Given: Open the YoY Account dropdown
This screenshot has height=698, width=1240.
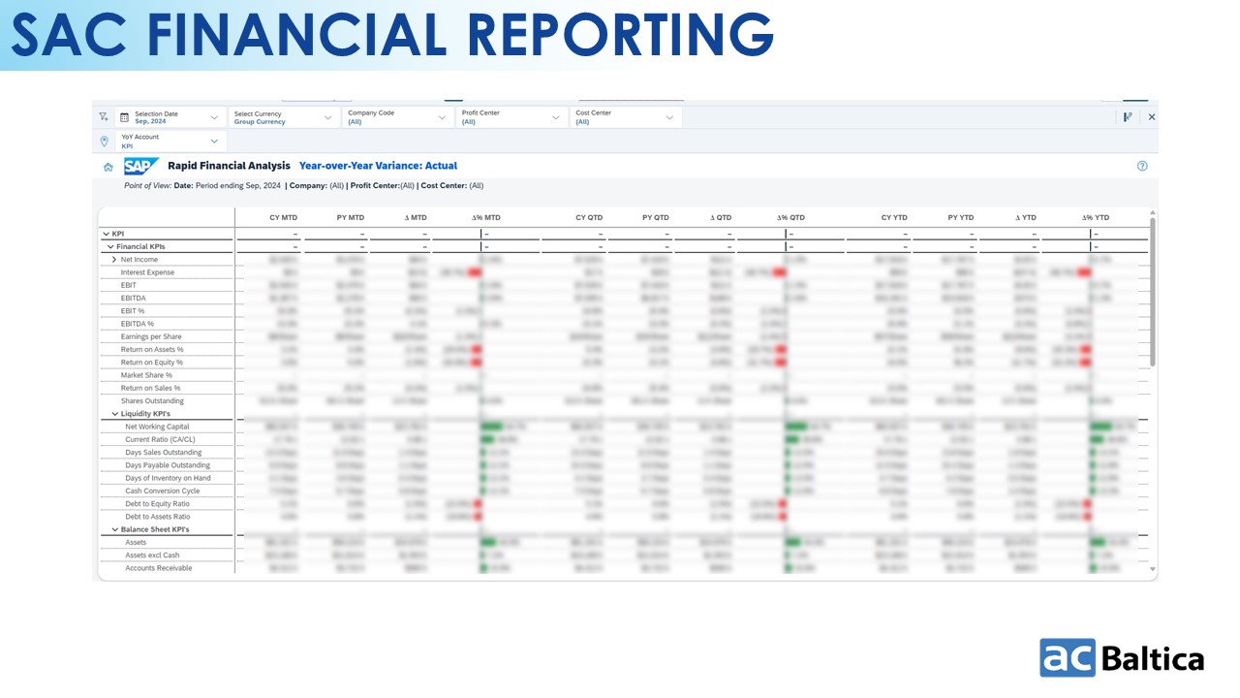Looking at the screenshot, I should [x=214, y=142].
